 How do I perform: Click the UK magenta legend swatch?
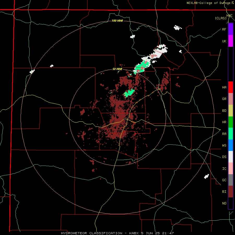tap(231, 41)
